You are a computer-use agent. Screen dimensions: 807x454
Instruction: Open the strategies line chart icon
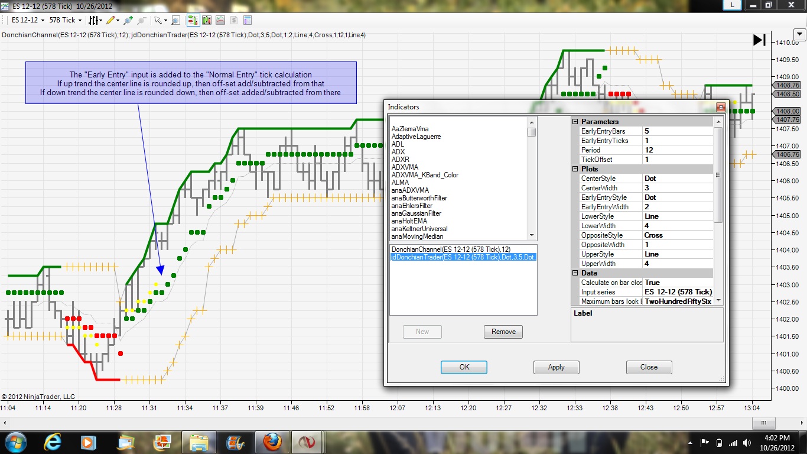220,20
